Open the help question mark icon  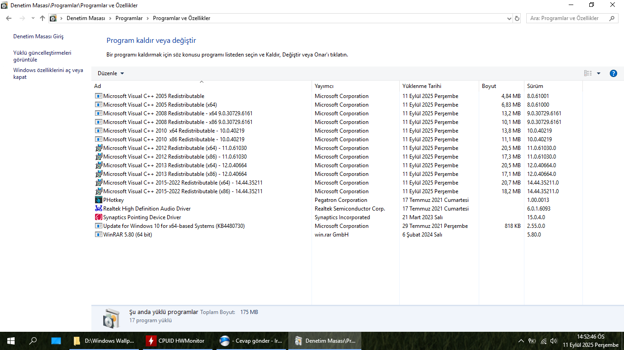coord(613,73)
